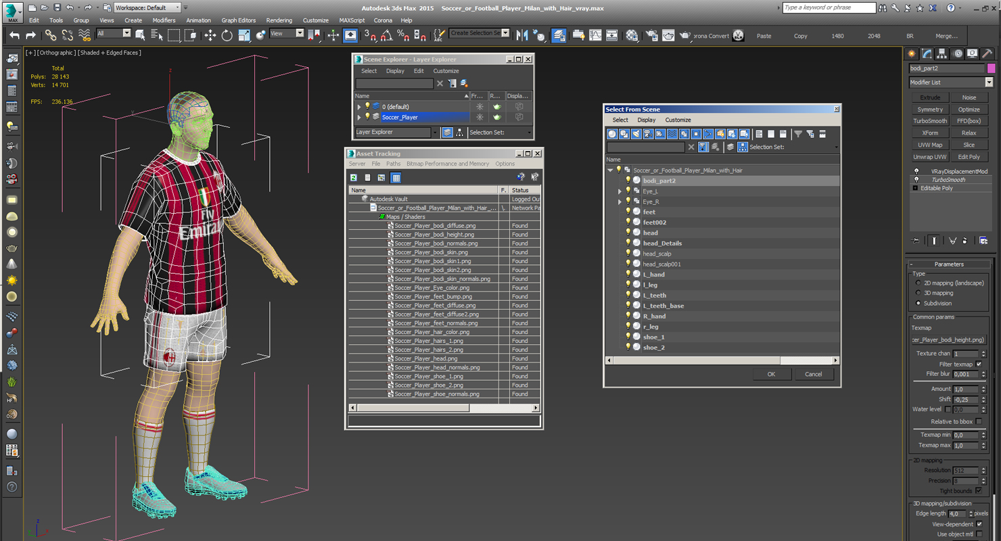Activate the Select and Scale tool
This screenshot has height=541, width=1001.
(x=244, y=35)
